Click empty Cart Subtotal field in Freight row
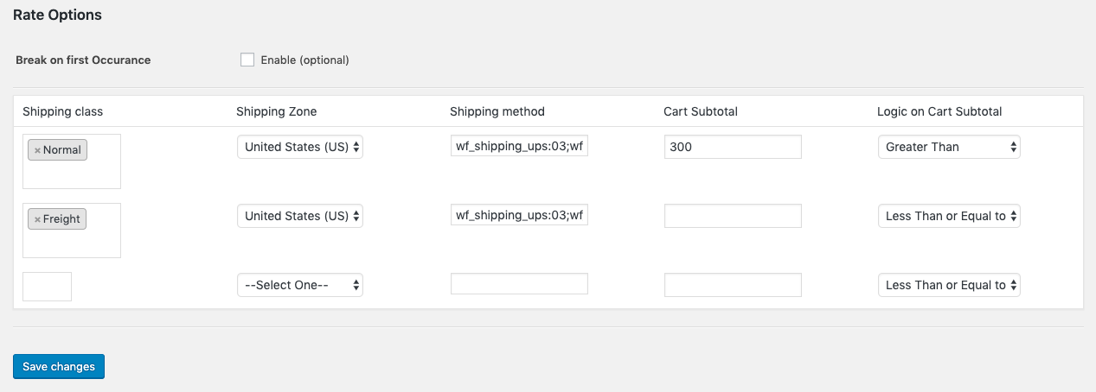 (x=733, y=216)
